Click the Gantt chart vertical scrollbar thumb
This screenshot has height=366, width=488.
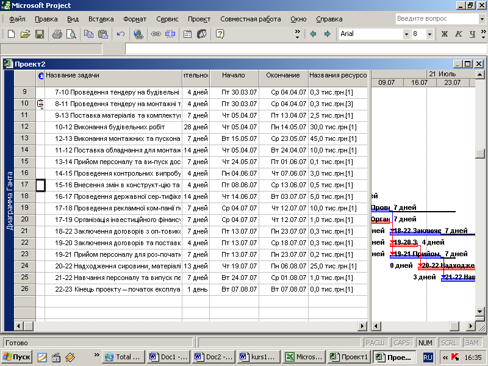[481, 154]
